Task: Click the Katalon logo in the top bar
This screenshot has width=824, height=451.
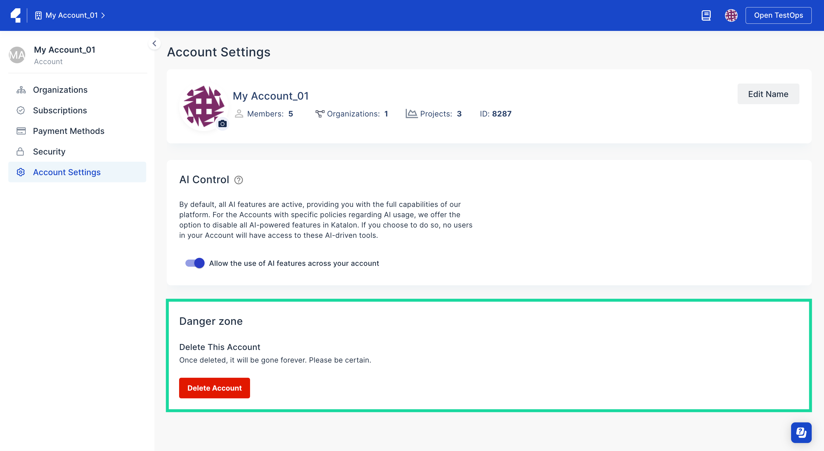Action: coord(16,15)
